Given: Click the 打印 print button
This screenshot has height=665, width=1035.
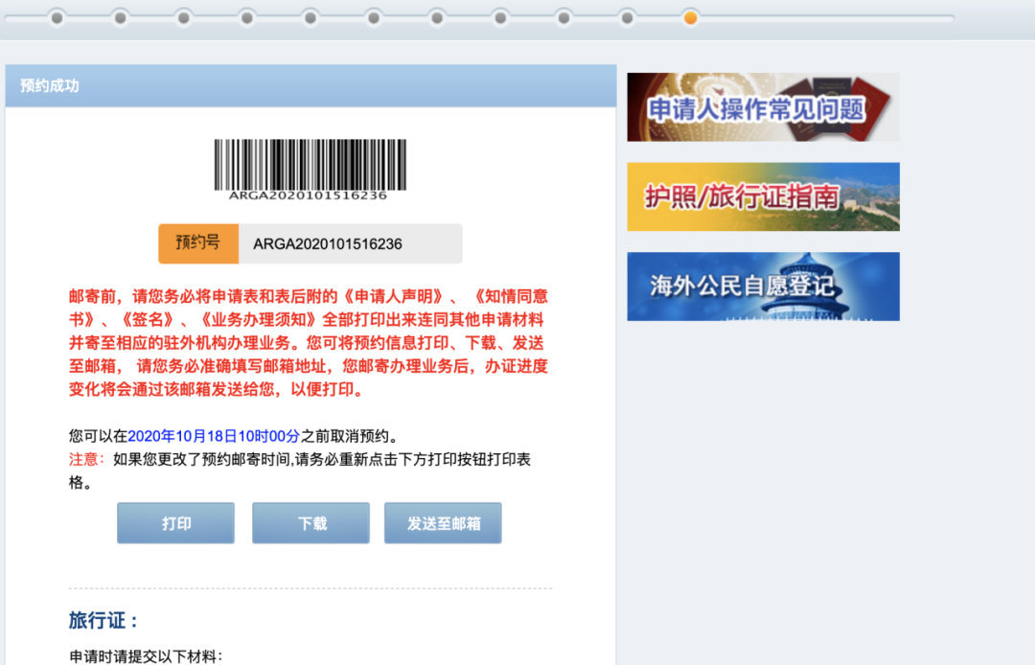Looking at the screenshot, I should [175, 522].
